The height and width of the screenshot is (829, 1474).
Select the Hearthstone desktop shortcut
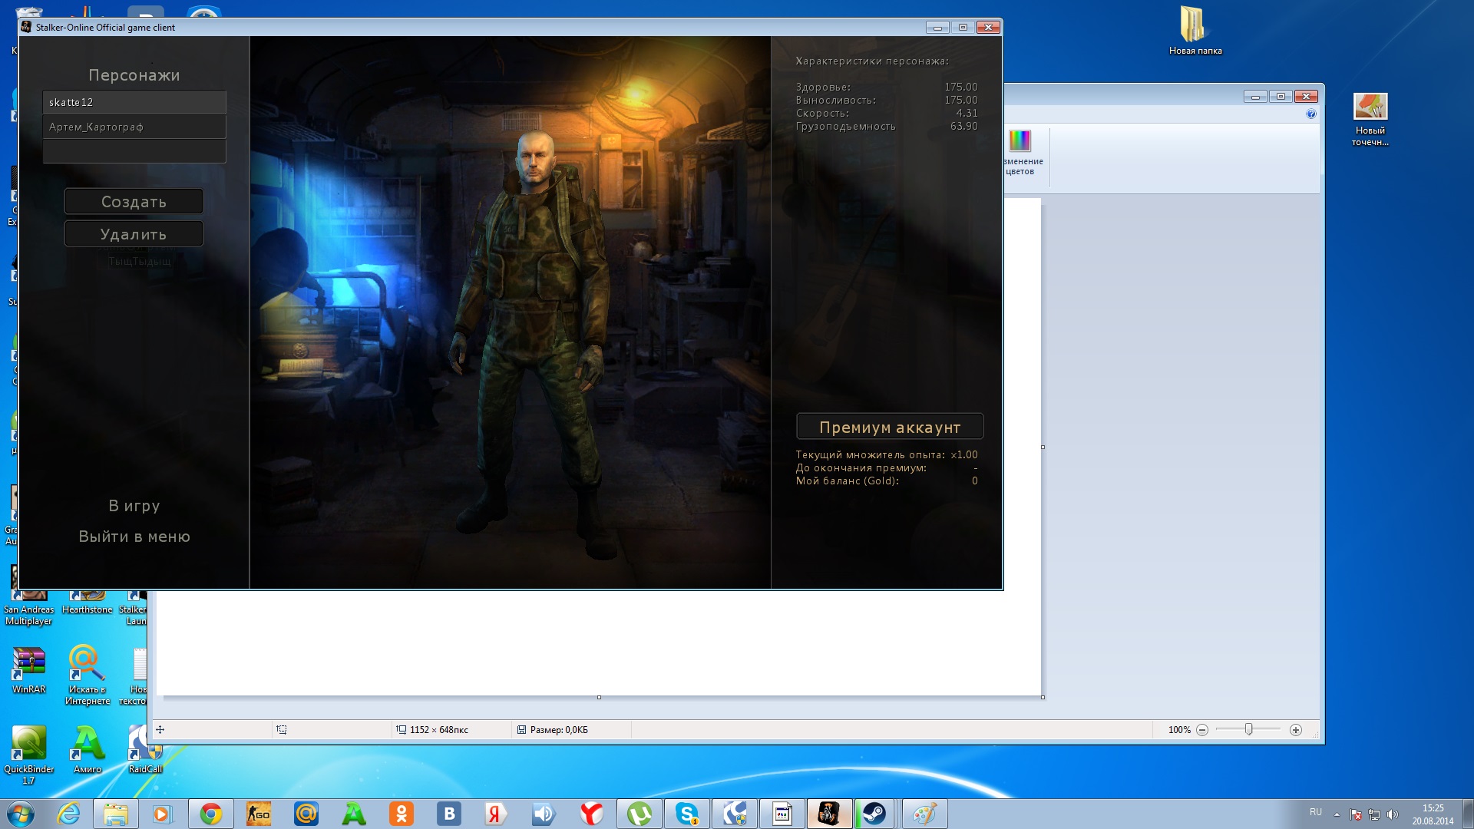click(87, 603)
